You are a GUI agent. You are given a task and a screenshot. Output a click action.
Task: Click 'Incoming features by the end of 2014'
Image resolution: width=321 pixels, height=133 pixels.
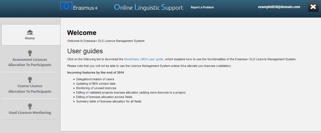click(95, 72)
